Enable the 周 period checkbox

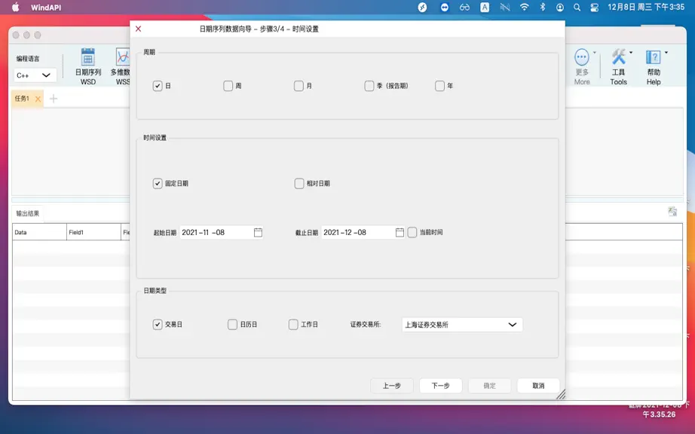click(228, 86)
